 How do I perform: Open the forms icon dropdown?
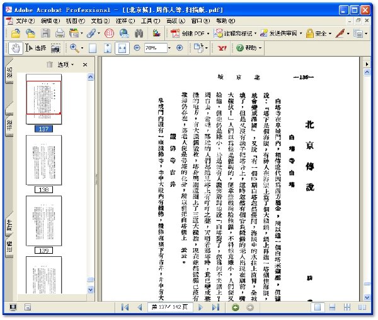tap(366, 33)
